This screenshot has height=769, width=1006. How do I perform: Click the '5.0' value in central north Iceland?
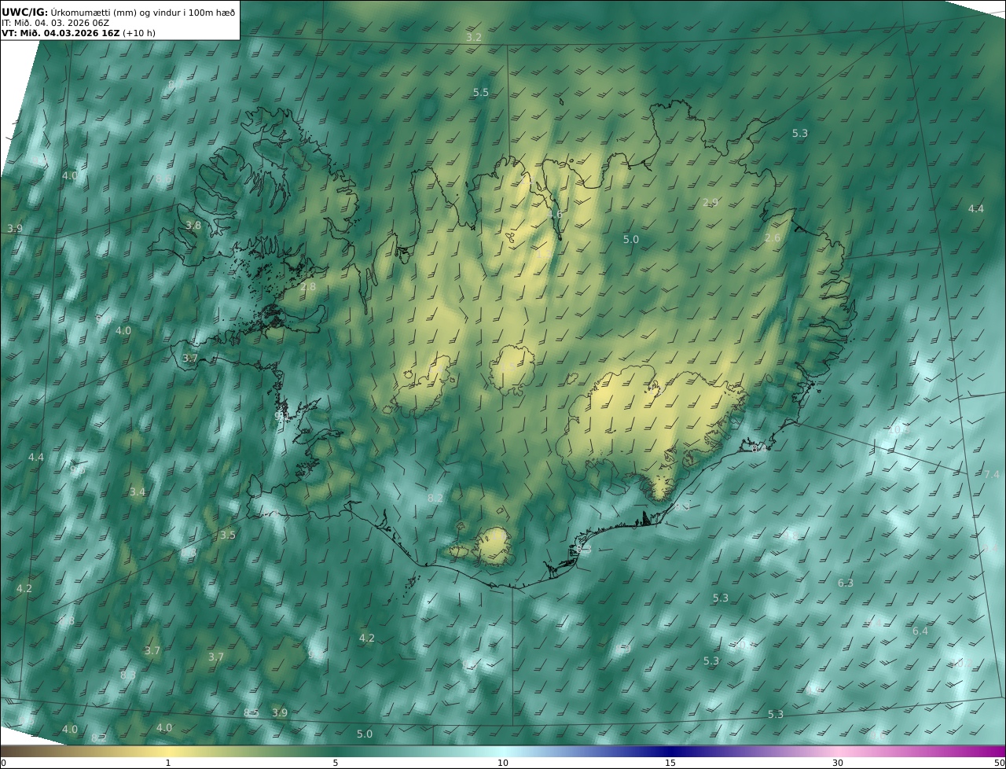(631, 240)
